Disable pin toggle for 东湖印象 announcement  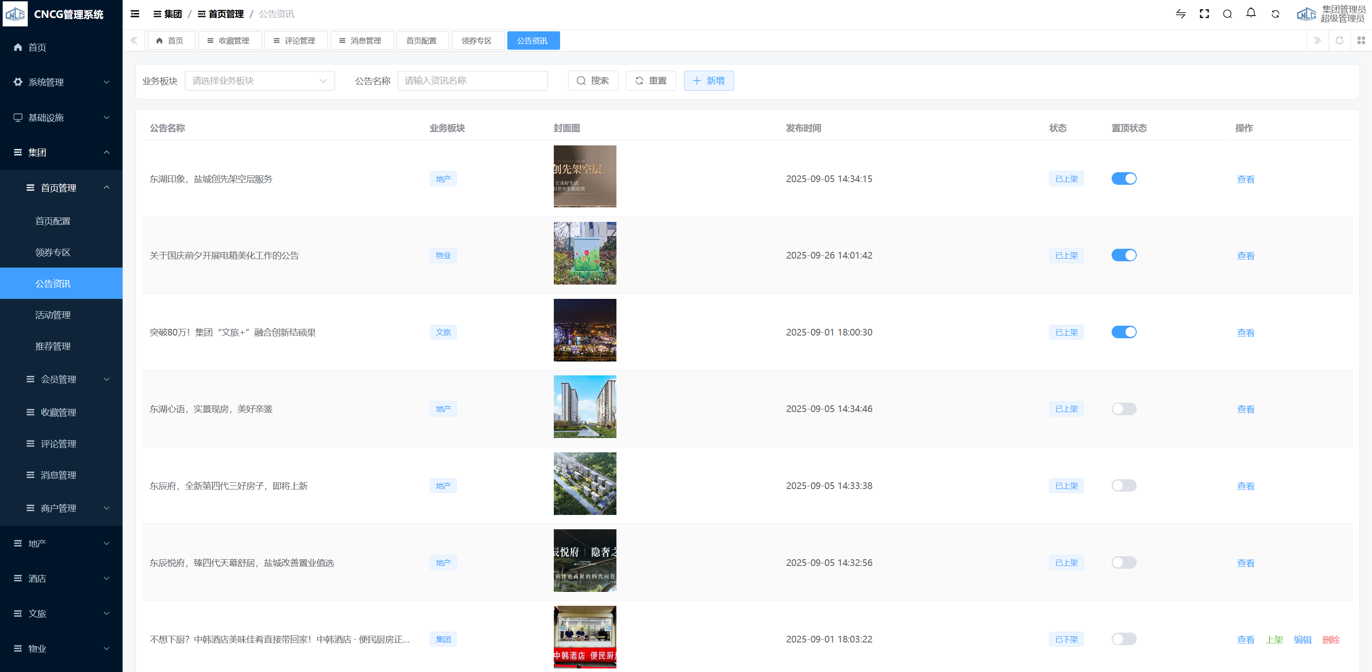[x=1123, y=179]
